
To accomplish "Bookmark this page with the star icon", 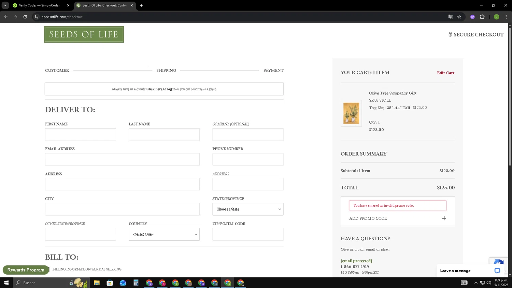I will click(459, 17).
